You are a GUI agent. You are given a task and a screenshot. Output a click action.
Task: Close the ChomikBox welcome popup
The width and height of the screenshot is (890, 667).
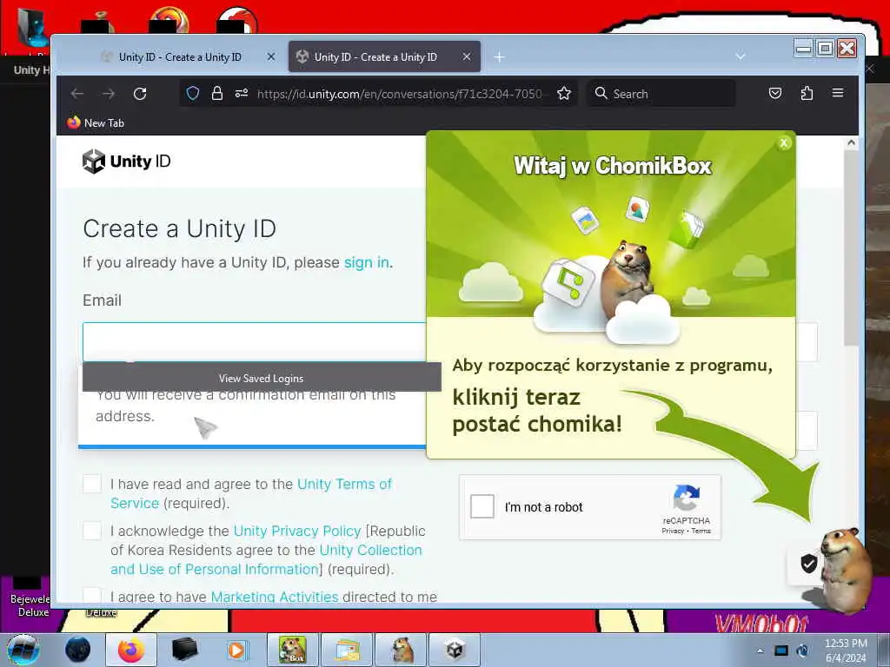click(784, 143)
